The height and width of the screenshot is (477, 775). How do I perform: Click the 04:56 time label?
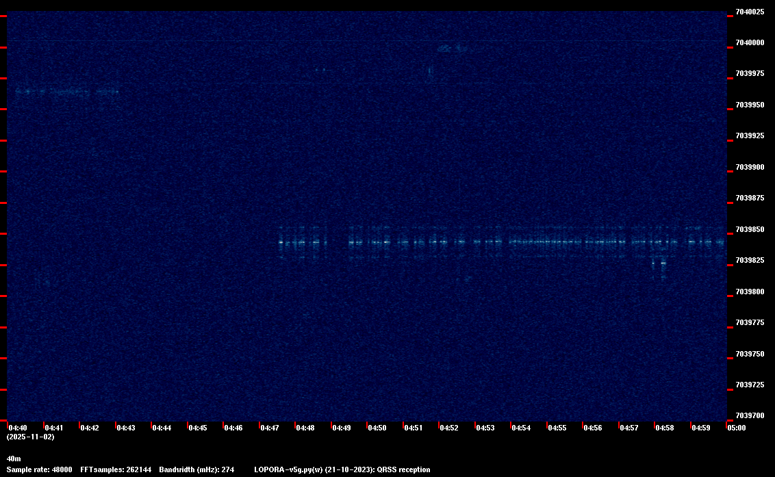coord(593,428)
